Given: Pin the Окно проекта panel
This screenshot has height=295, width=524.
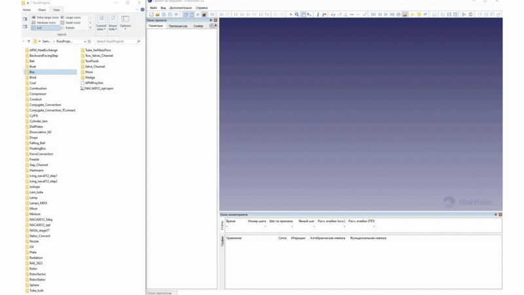Looking at the screenshot, I should coord(210,20).
